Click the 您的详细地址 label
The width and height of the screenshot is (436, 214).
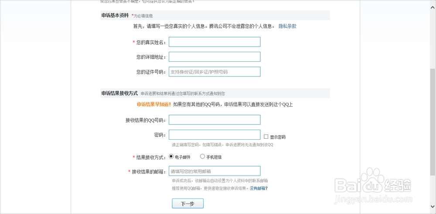click(x=151, y=57)
